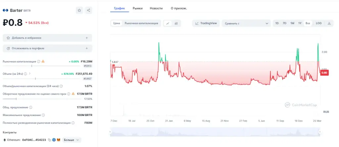
Task: Click Отслеживать в портфеле button
Action: [x=47, y=48]
